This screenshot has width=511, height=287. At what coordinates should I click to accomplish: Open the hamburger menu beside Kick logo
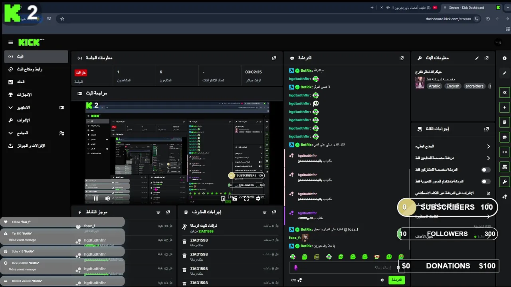(10, 42)
